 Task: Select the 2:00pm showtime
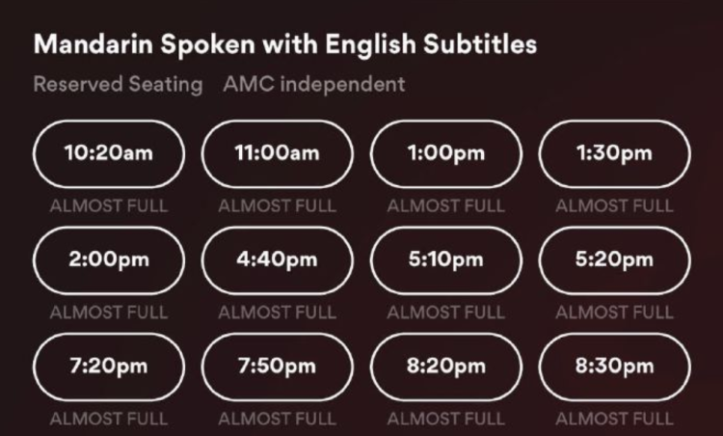108,259
